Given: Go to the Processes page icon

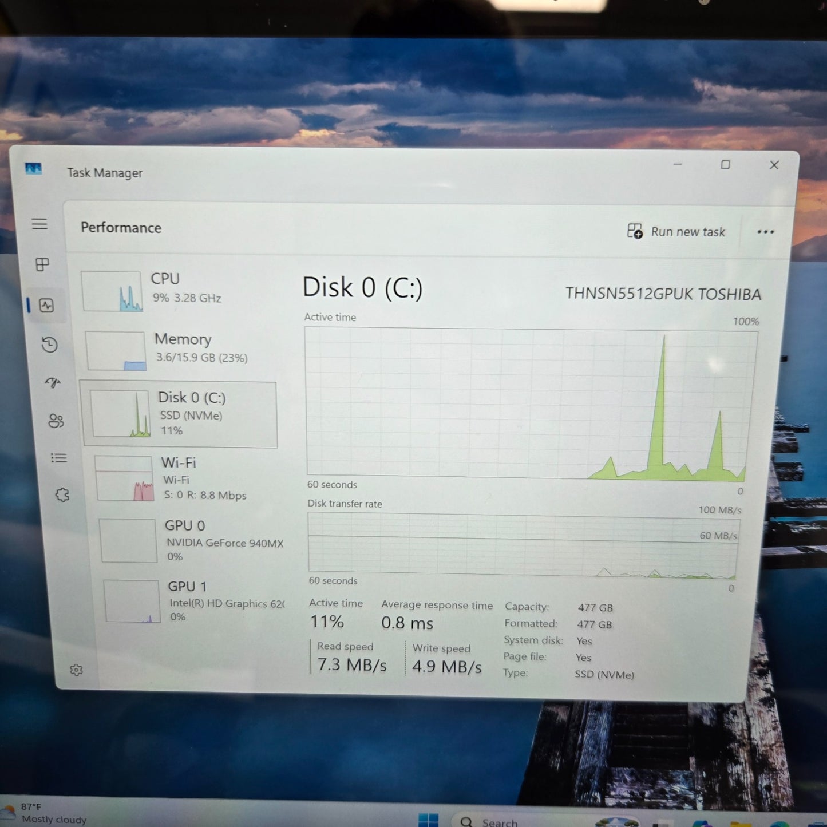Looking at the screenshot, I should click(42, 264).
